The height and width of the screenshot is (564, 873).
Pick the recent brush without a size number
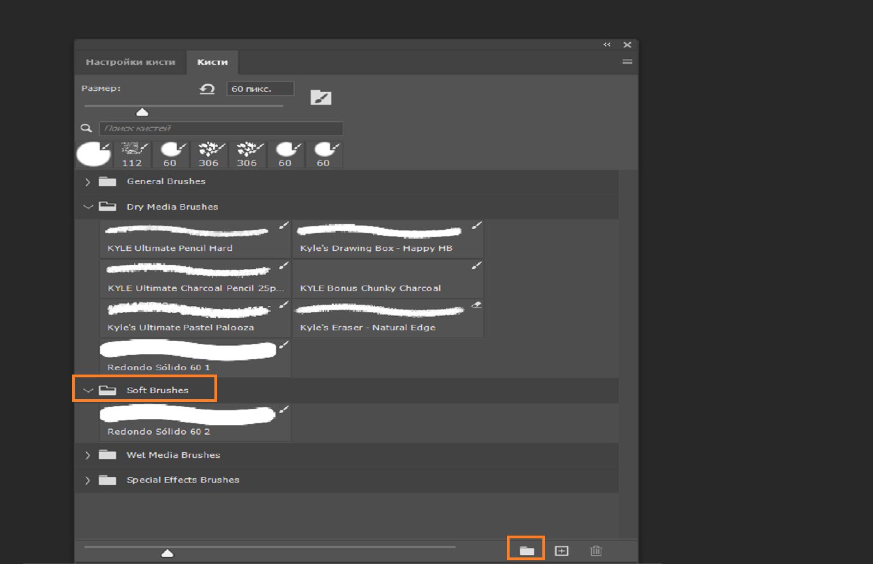point(94,155)
